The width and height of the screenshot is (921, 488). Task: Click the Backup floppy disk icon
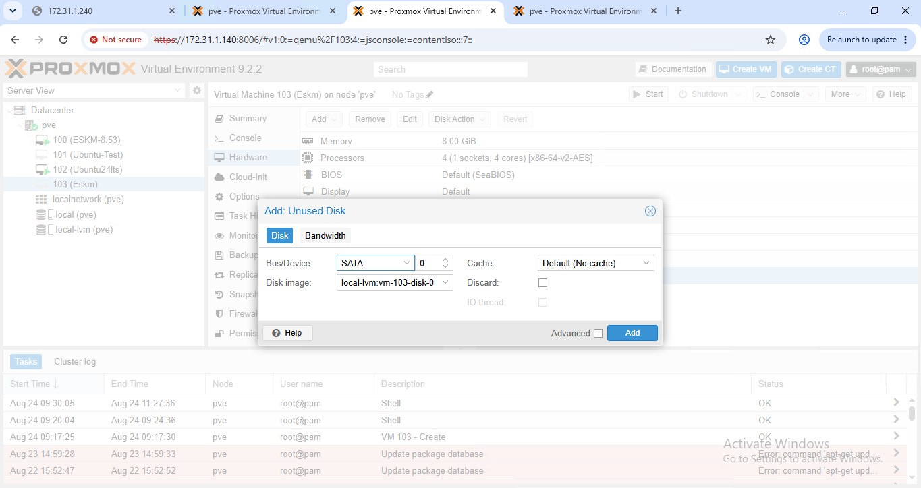(219, 255)
